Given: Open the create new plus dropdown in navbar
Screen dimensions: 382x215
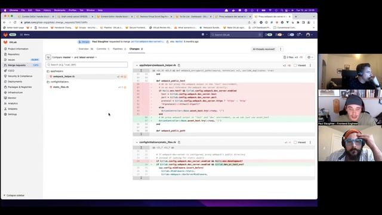Looking at the screenshot, I should (204, 35).
